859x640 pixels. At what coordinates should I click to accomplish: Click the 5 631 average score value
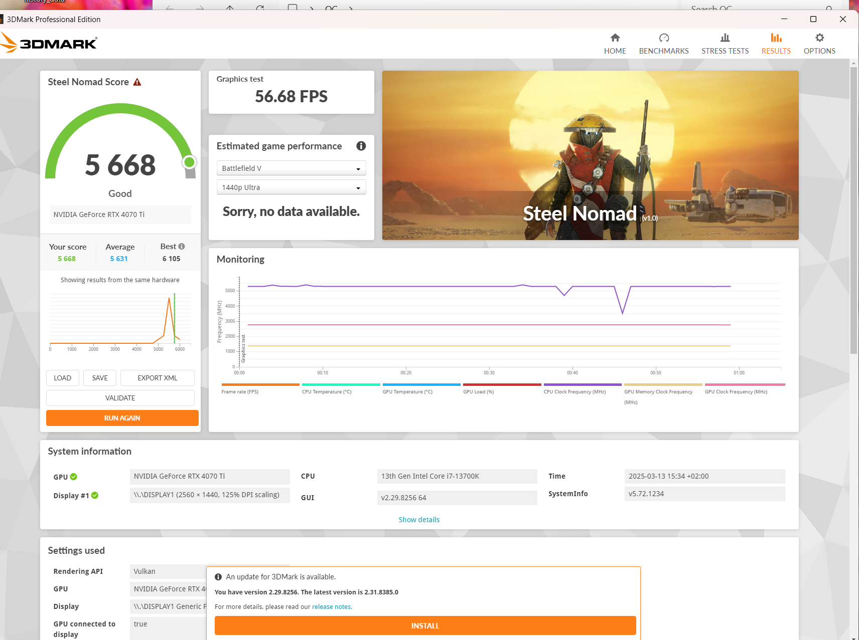point(119,259)
